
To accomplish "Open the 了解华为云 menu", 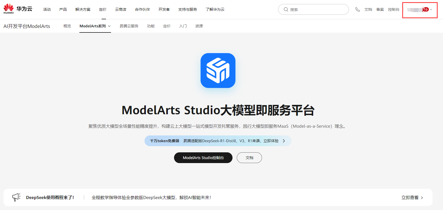I will pos(215,9).
